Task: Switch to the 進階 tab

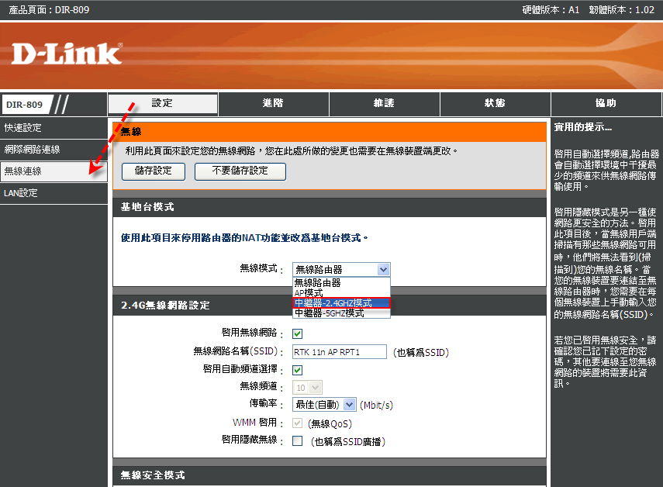Action: coord(274,103)
